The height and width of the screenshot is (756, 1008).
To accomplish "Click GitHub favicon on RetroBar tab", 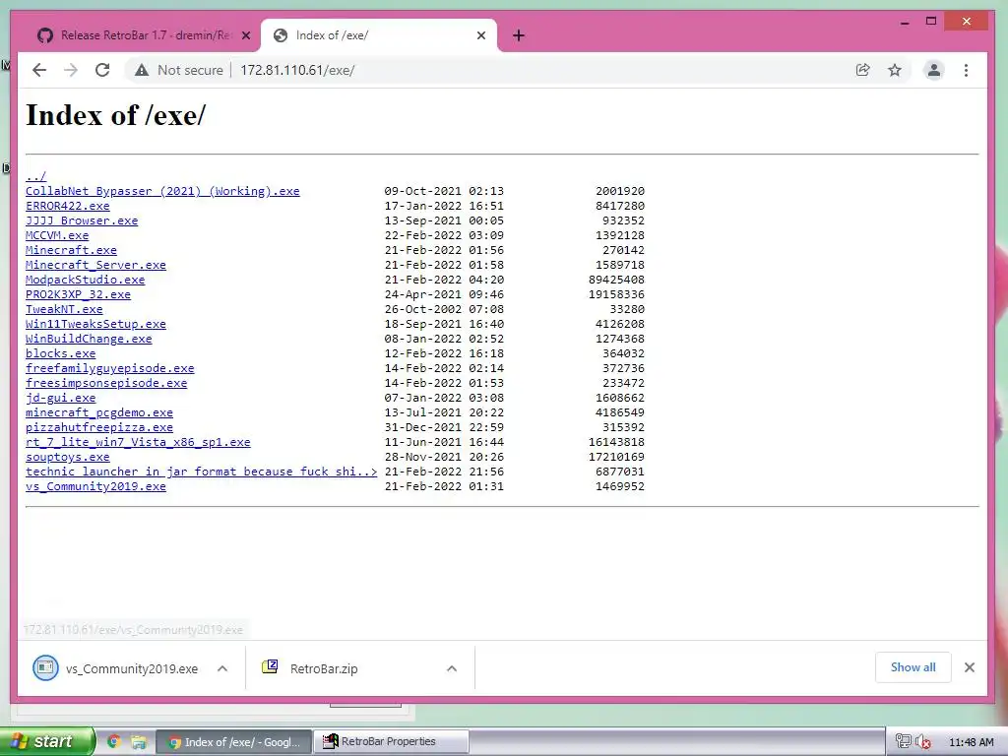I will [45, 35].
